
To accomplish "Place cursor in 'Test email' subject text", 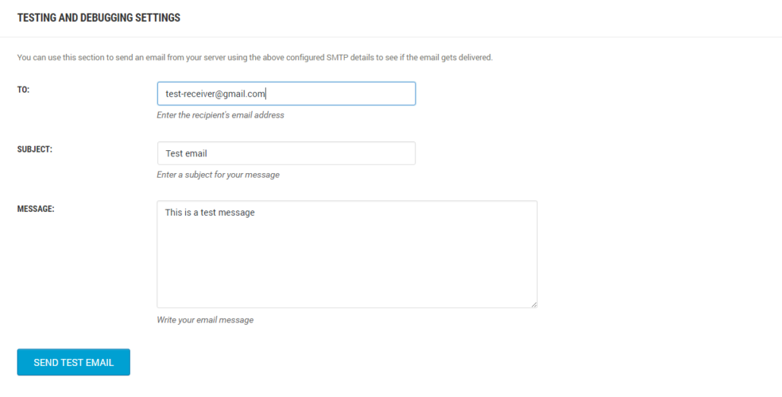I will pos(186,153).
